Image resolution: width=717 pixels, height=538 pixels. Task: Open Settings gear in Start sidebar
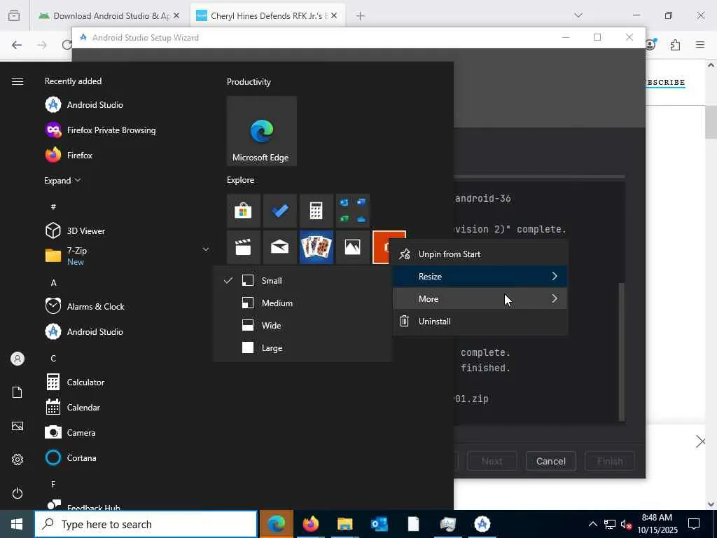18,460
